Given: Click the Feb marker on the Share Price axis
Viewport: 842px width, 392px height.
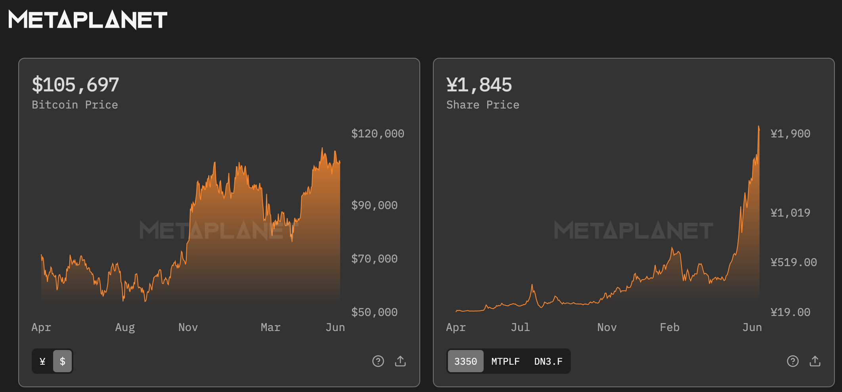Looking at the screenshot, I should click(670, 327).
